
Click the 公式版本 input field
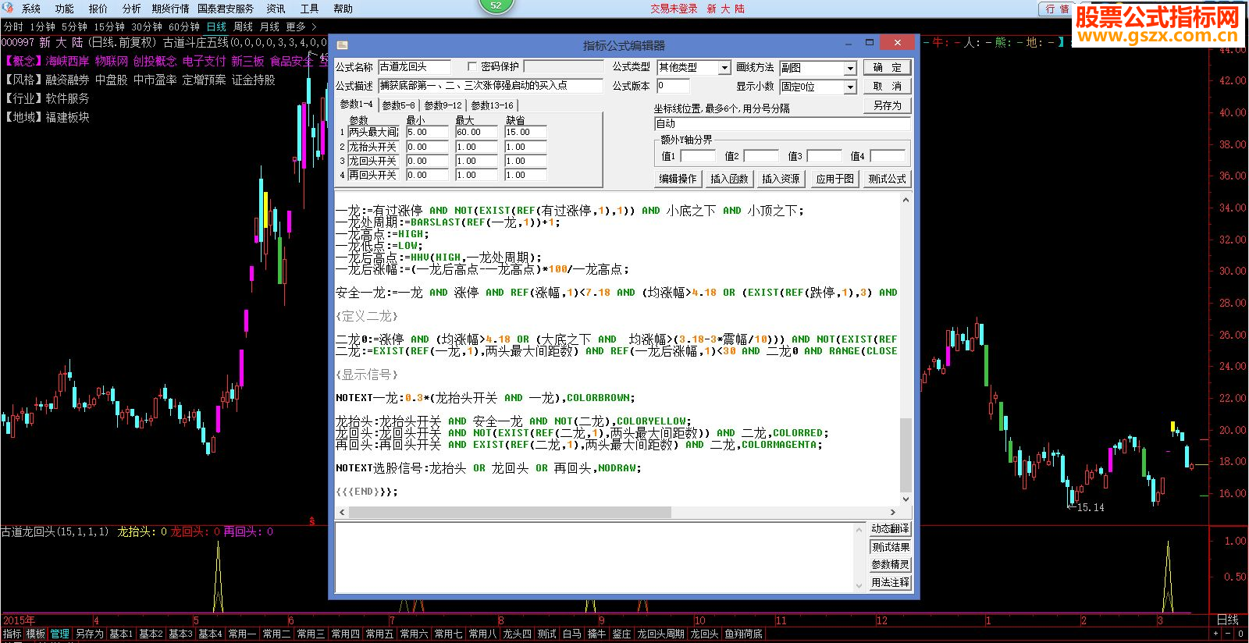coord(673,86)
